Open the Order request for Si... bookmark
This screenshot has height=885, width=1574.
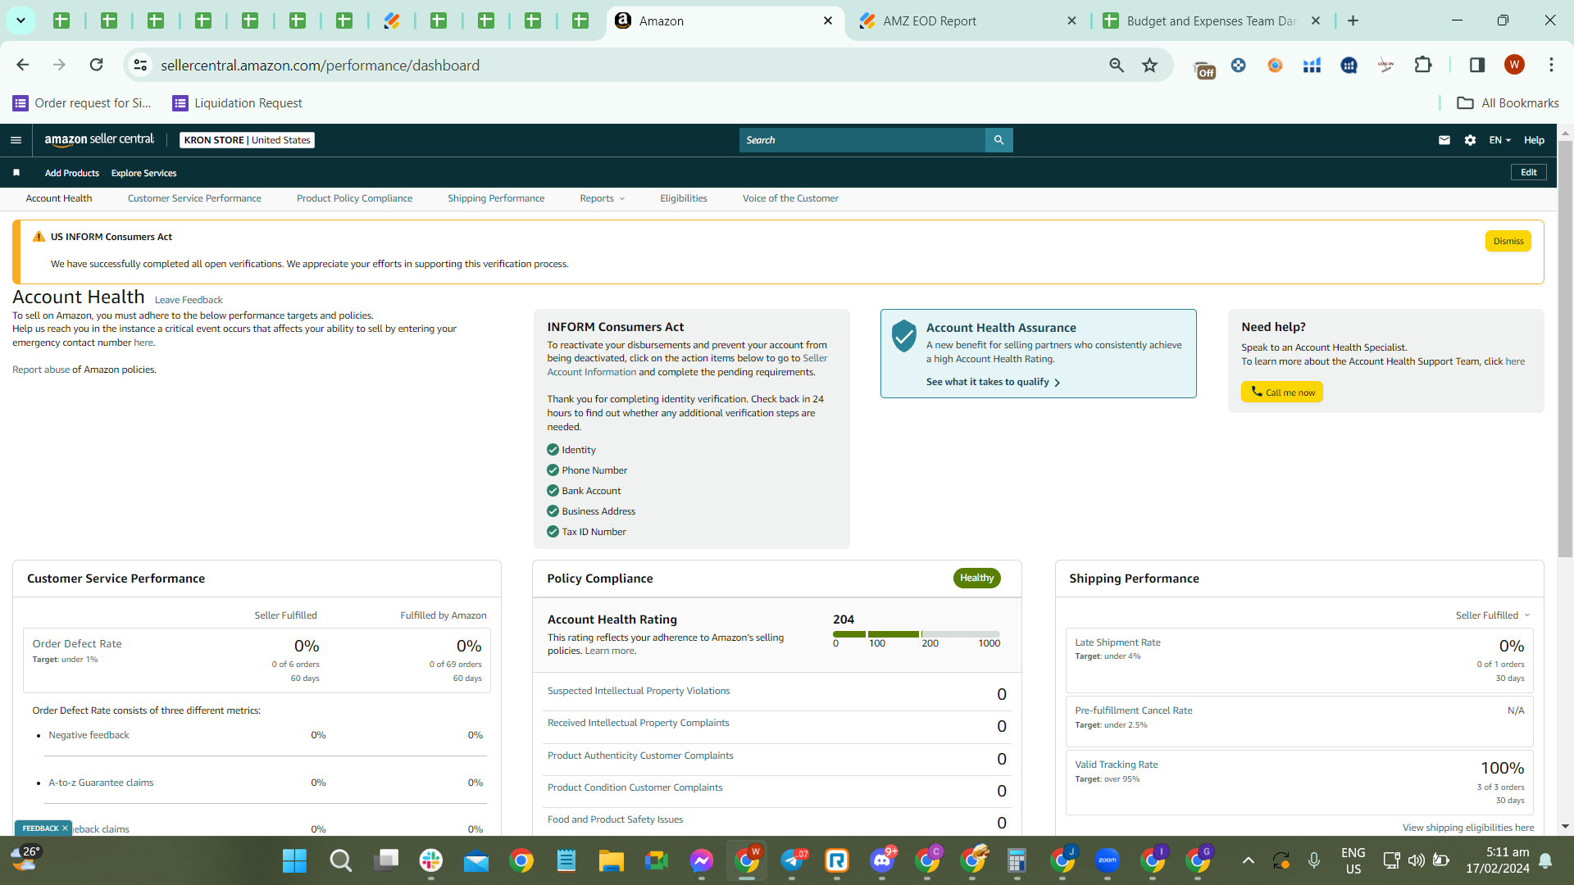coord(82,102)
